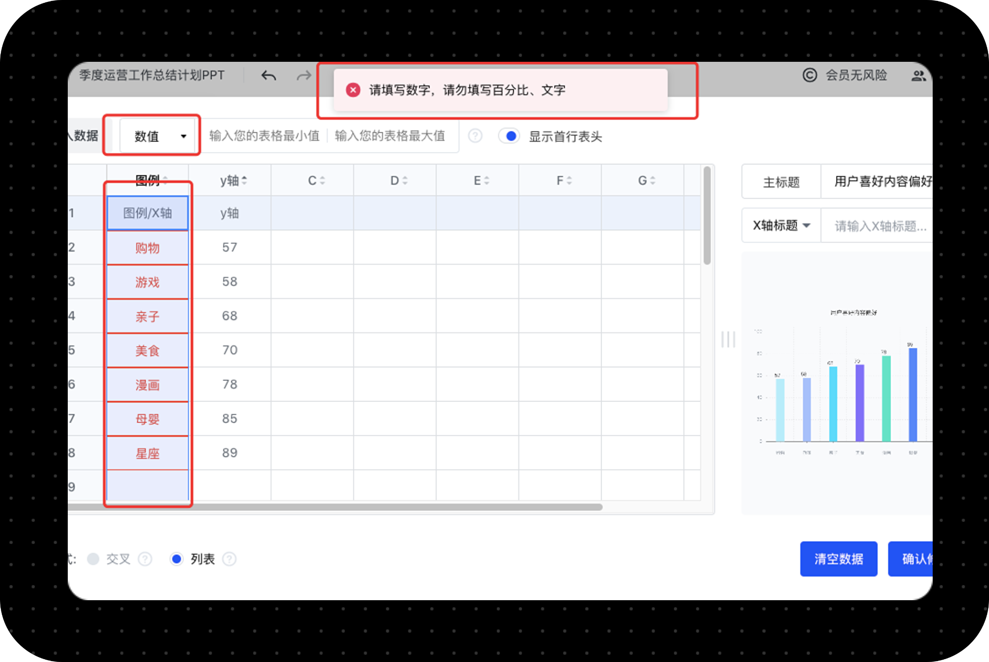This screenshot has height=662, width=989.
Task: Select the 列表 radio button
Action: pyautogui.click(x=176, y=559)
